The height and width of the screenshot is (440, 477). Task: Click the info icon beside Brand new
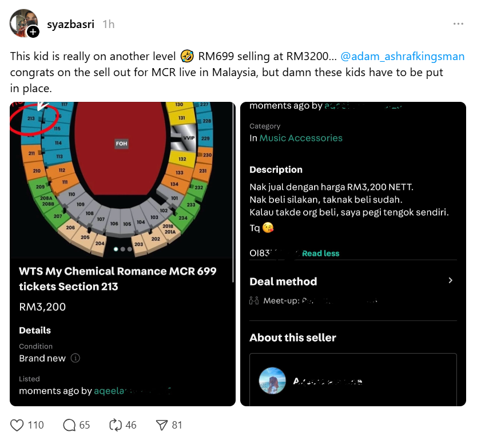[75, 358]
